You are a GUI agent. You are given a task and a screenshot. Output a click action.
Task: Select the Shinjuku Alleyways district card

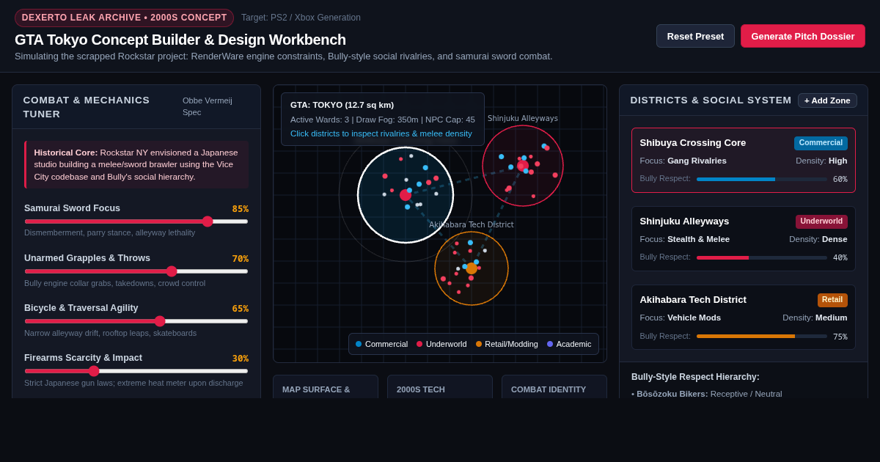click(x=744, y=238)
